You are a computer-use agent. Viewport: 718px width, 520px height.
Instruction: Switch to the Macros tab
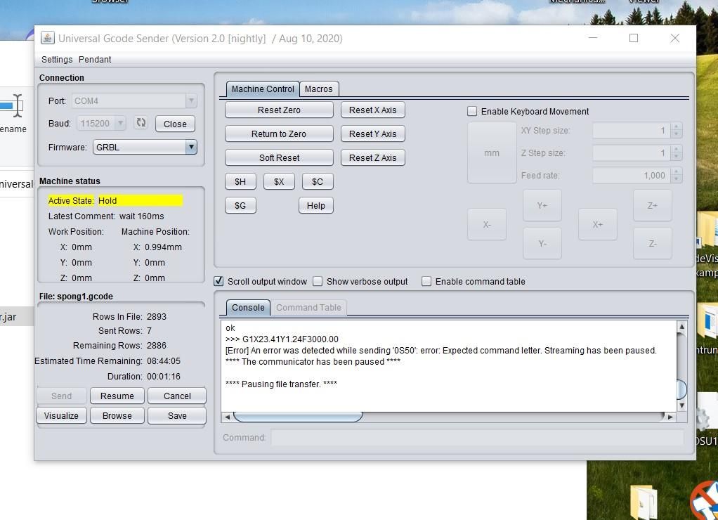coord(319,89)
